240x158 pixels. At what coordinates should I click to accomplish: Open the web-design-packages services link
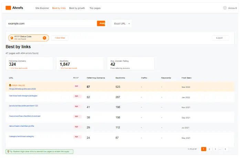(x=23, y=96)
